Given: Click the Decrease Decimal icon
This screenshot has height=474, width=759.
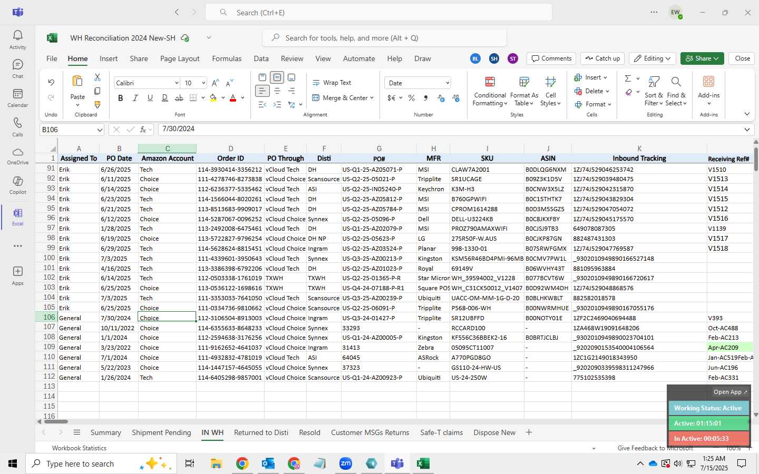Looking at the screenshot, I should 456,98.
